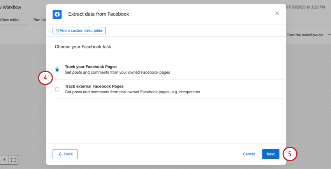Click the zoom in plus icon on canvas
Image resolution: width=331 pixels, height=169 pixels.
[4, 160]
